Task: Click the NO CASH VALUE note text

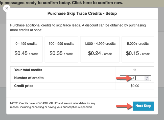Action: [x=53, y=105]
